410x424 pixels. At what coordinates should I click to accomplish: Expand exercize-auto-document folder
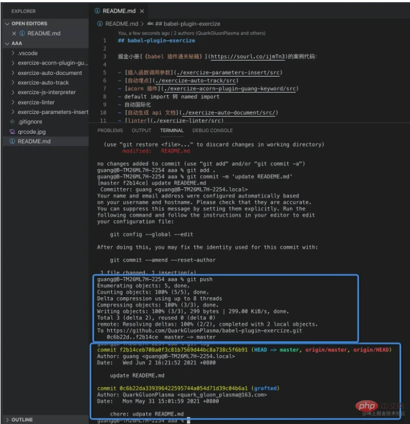(x=13, y=73)
